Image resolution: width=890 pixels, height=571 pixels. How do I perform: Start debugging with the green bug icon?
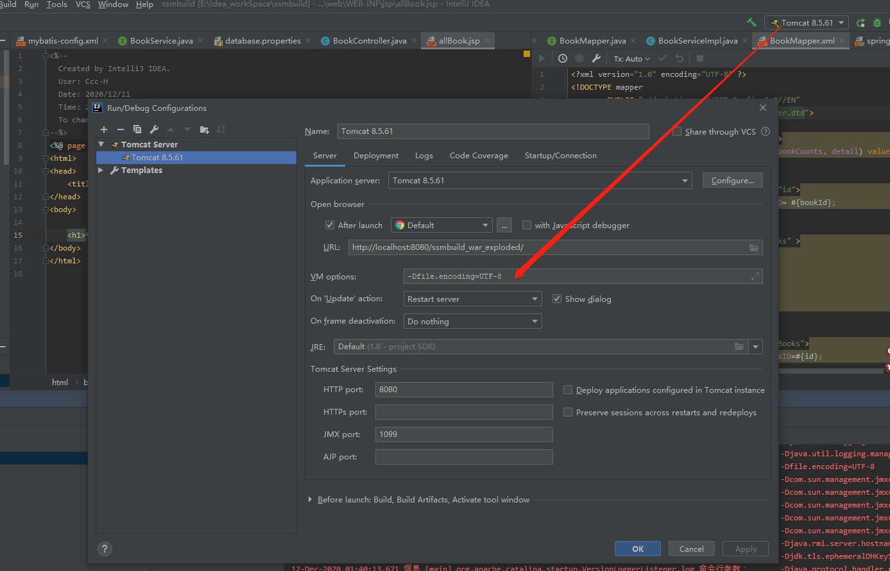pyautogui.click(x=877, y=22)
